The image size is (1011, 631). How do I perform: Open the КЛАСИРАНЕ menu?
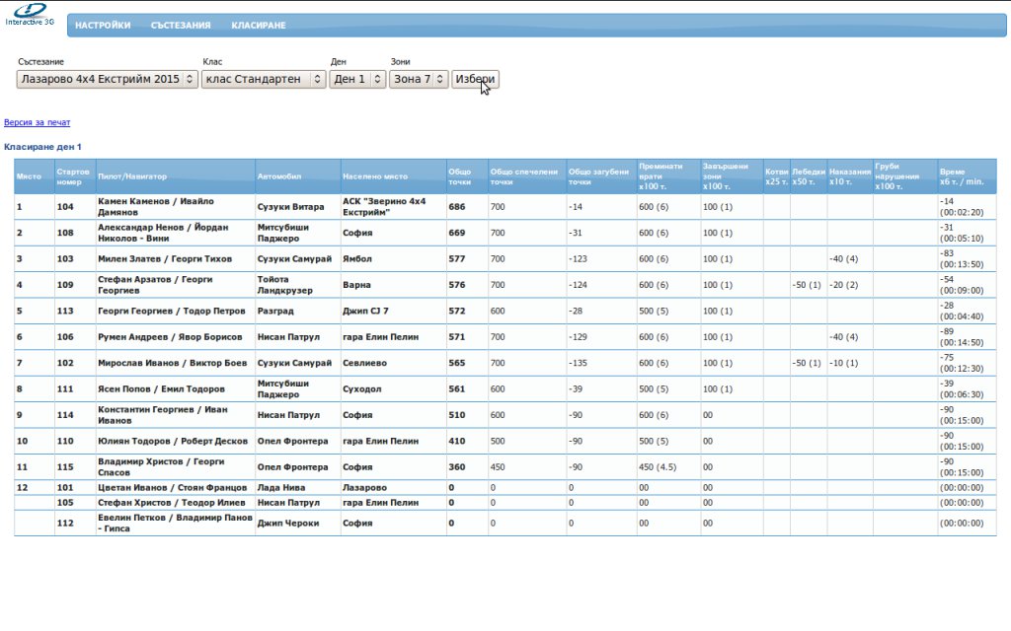(x=259, y=26)
